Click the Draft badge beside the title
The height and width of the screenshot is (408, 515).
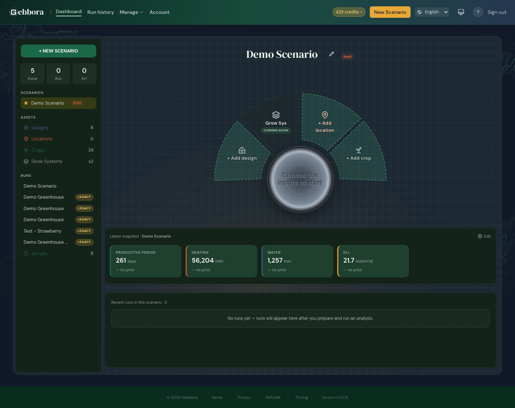[x=347, y=56]
